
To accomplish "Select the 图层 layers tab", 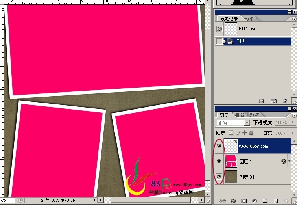I will 224,115.
